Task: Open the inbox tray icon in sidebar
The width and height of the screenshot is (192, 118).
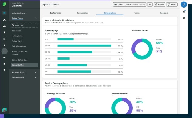Action: coord(5,26)
